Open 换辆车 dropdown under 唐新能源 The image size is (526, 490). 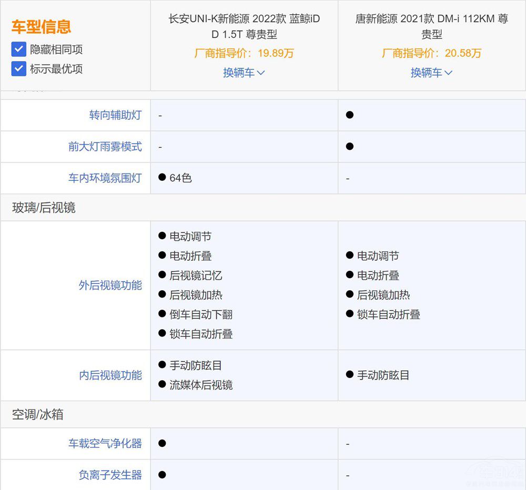[x=431, y=73]
